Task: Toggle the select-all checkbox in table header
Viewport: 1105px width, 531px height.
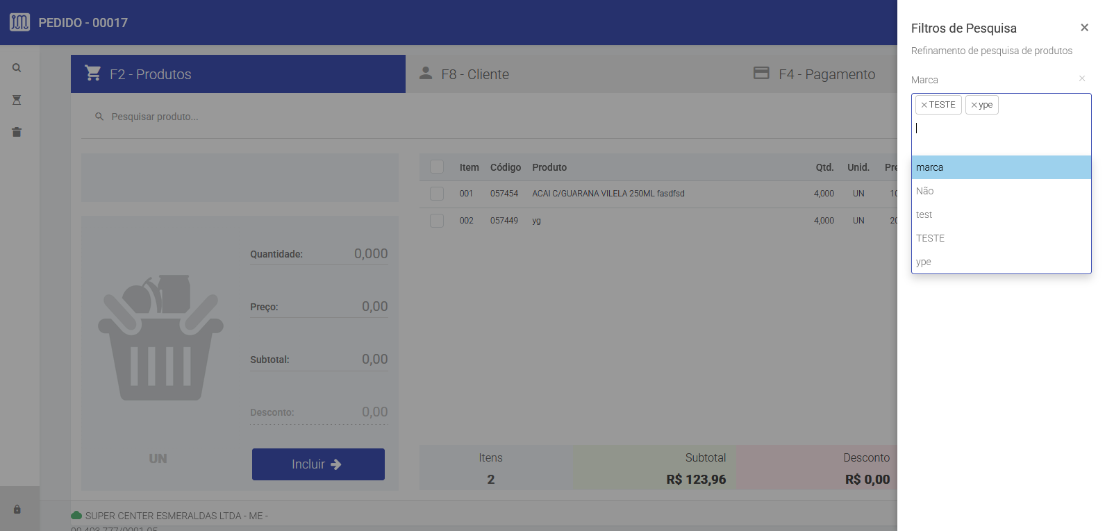Action: 437,167
